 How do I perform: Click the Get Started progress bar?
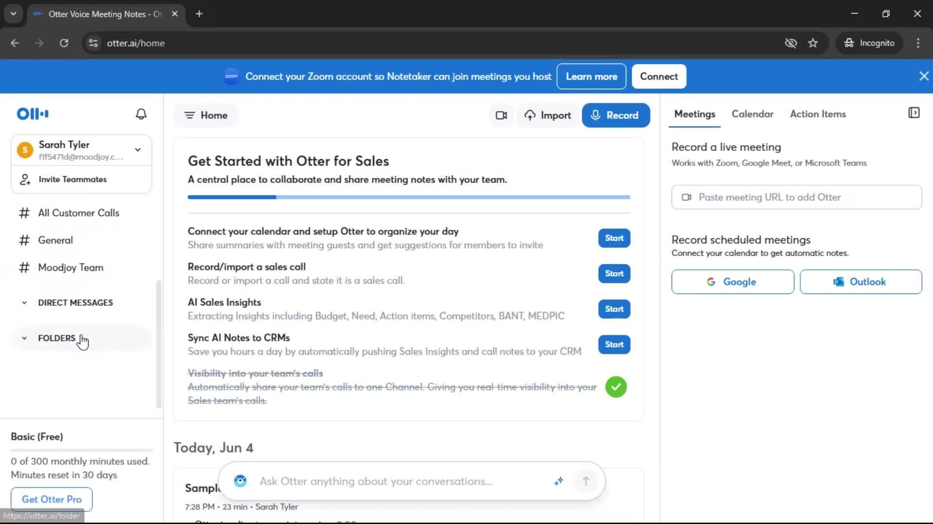click(409, 197)
